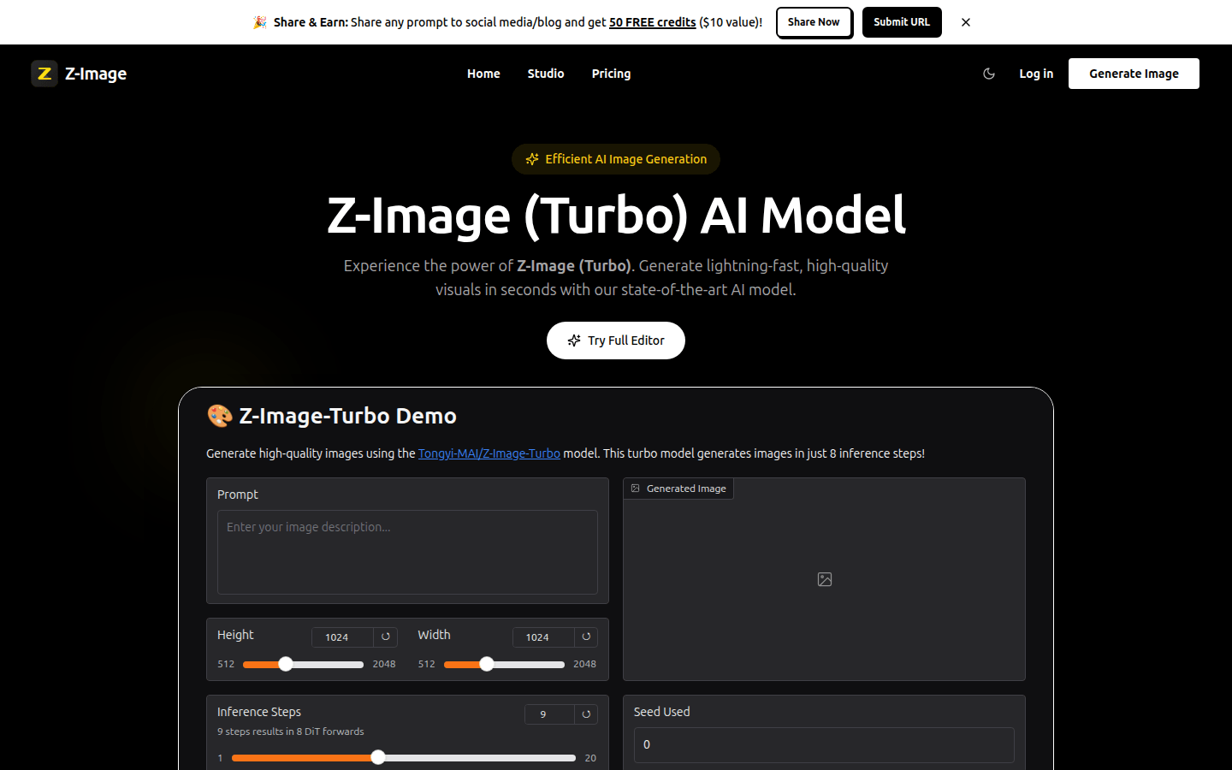
Task: Open the Tongyi-MAI/Z-Image-Turbo link
Action: click(489, 453)
